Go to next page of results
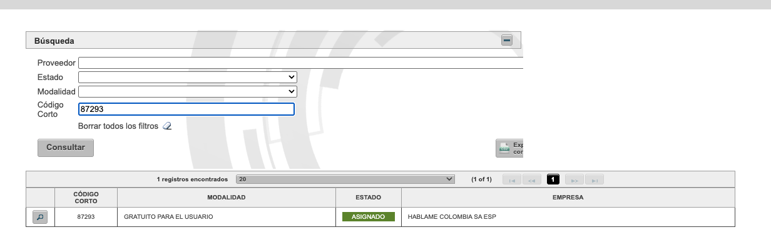771x242 pixels. pos(574,180)
